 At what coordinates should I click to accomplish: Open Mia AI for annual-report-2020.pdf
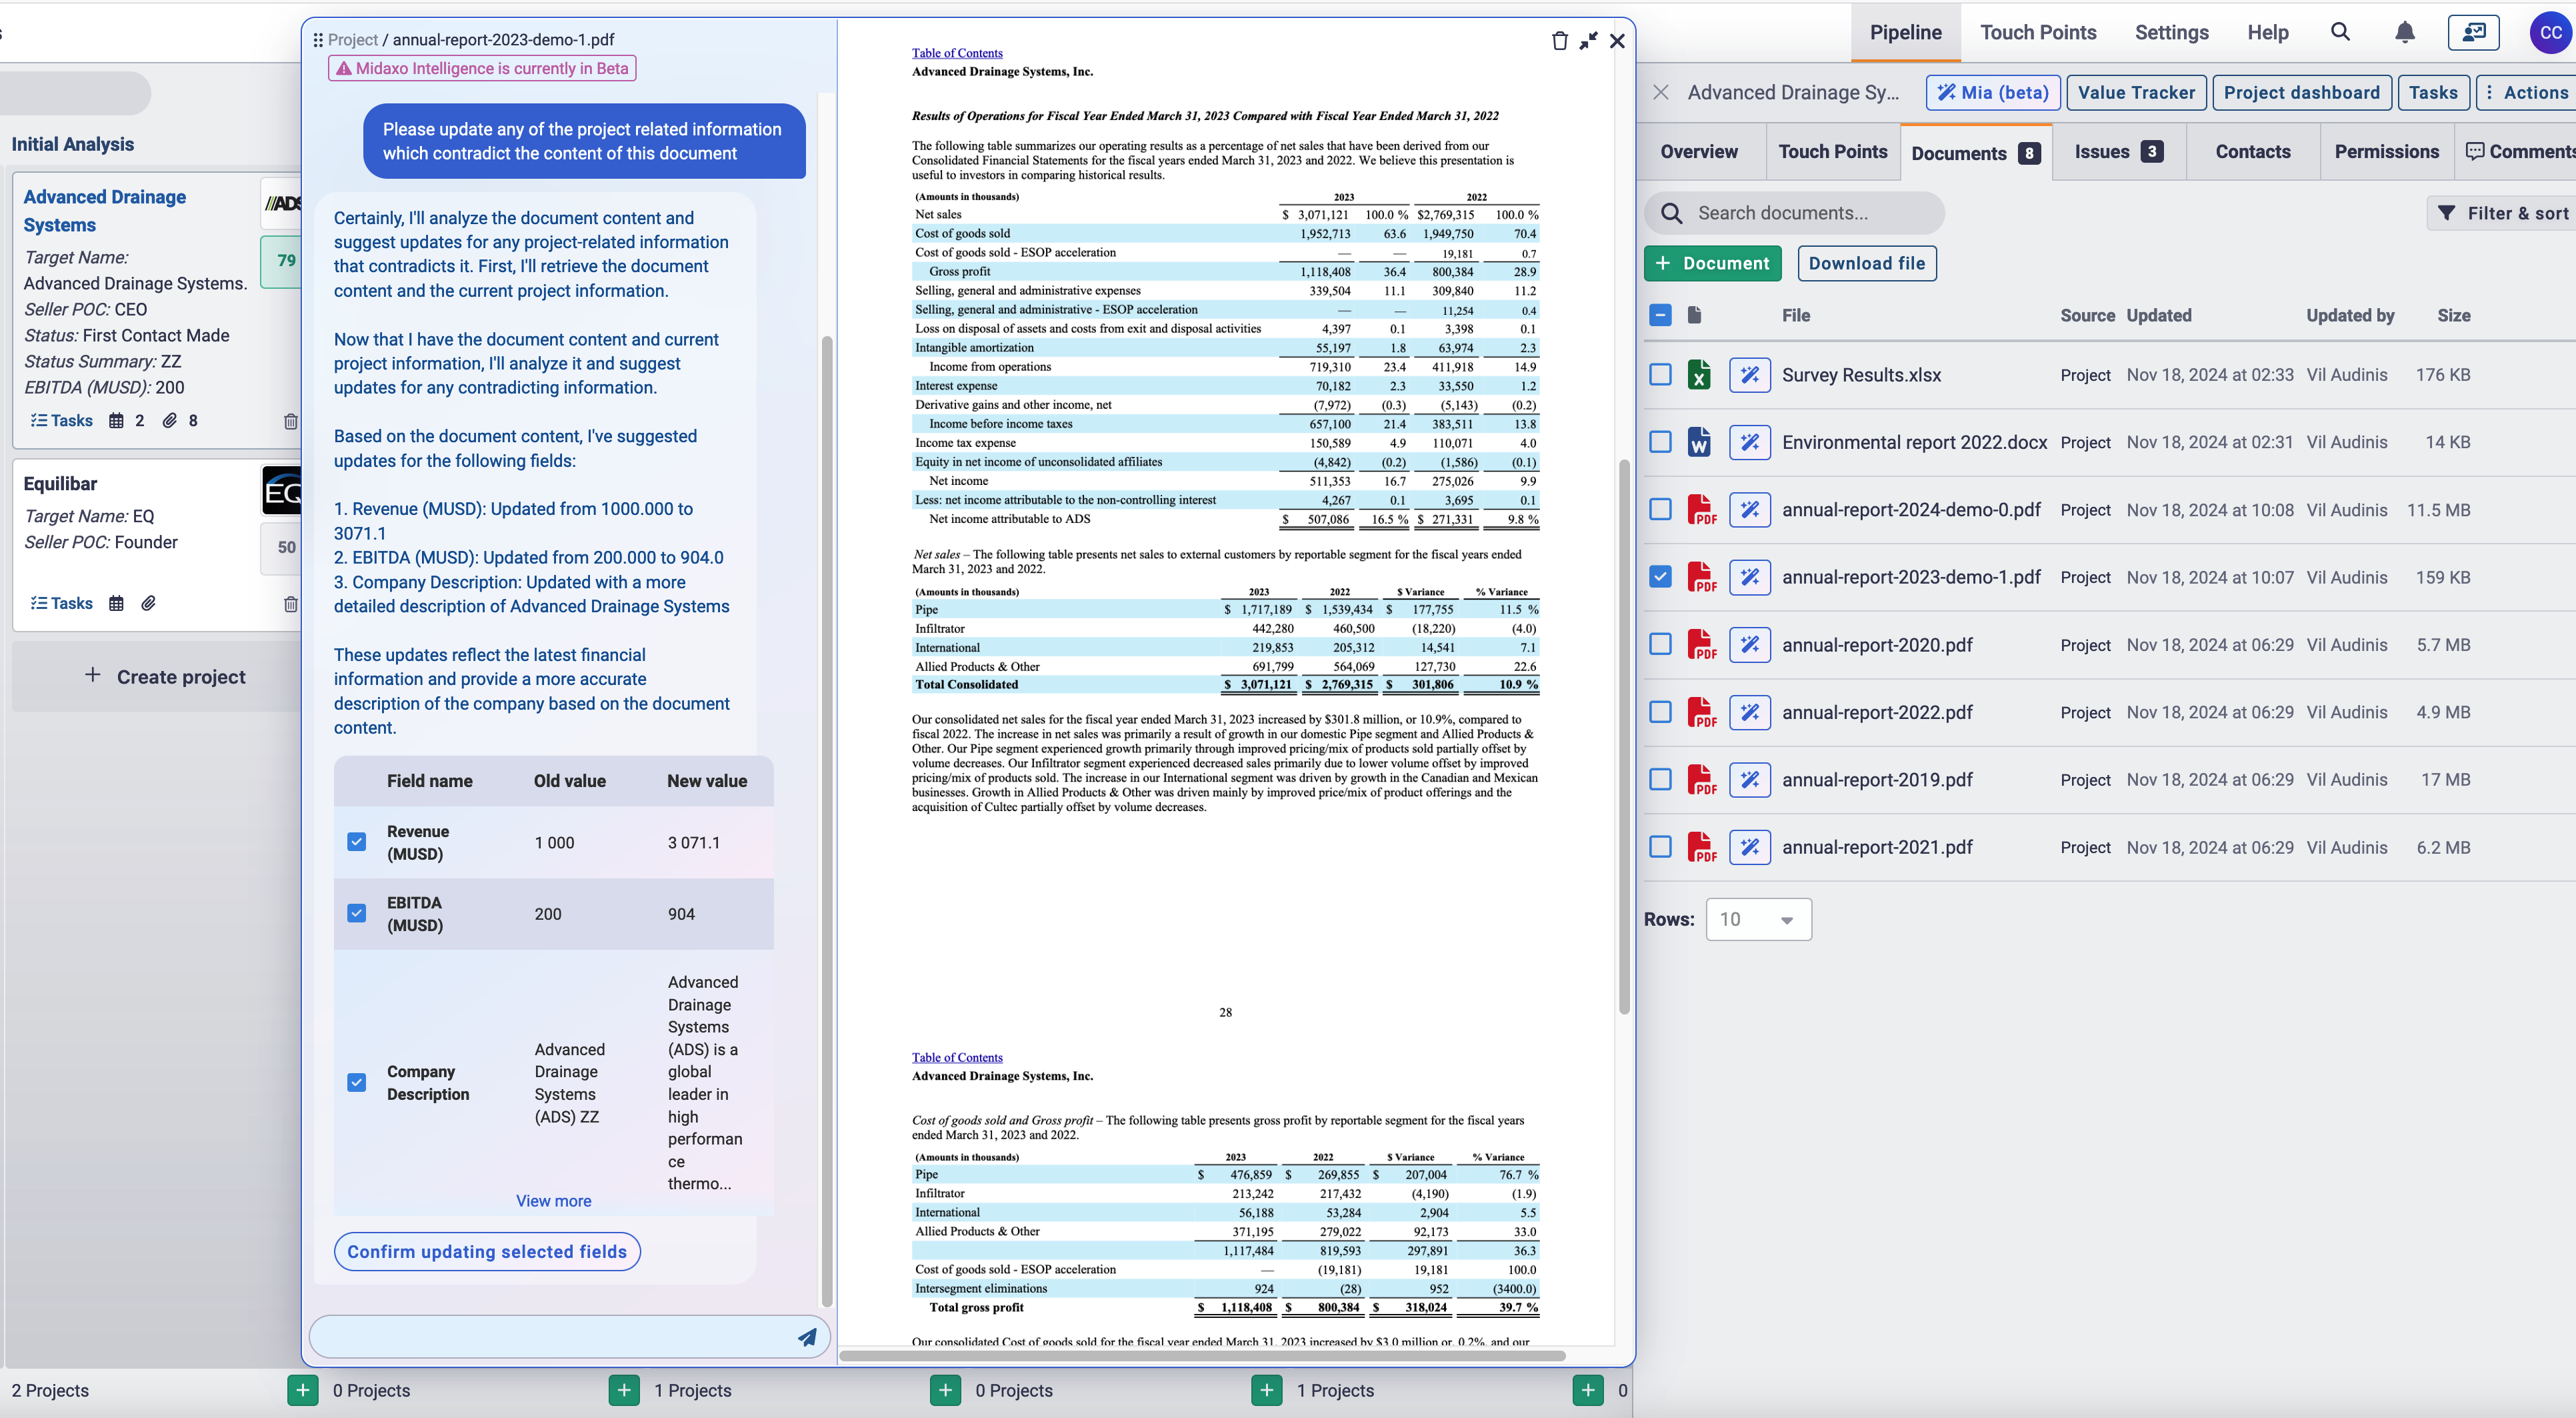[1750, 646]
